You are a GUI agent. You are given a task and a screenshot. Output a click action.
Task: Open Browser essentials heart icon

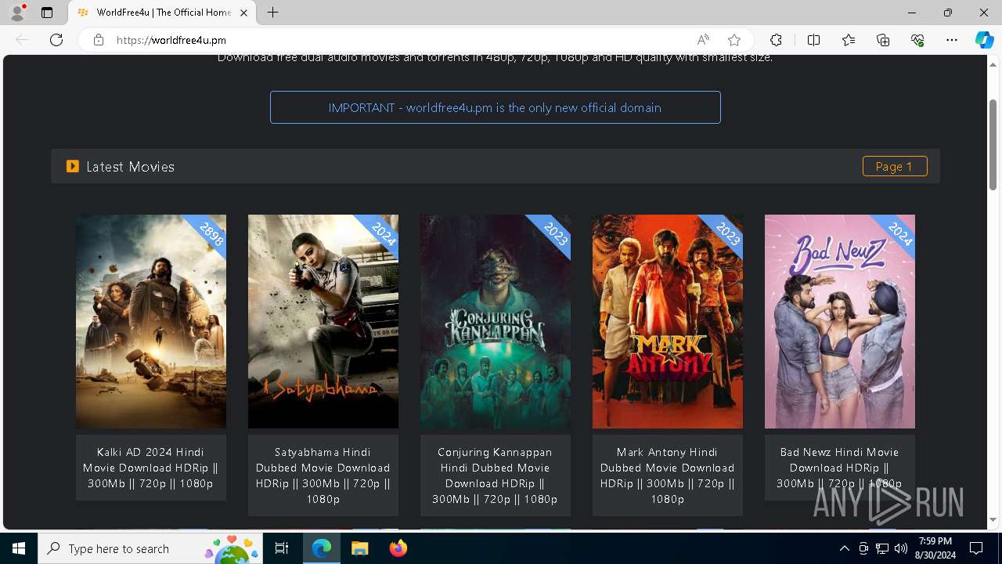(917, 40)
